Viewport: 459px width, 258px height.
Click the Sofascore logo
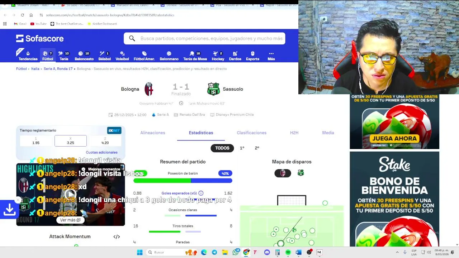coord(40,38)
